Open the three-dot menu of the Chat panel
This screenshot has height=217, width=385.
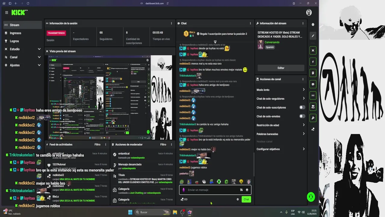click(250, 23)
